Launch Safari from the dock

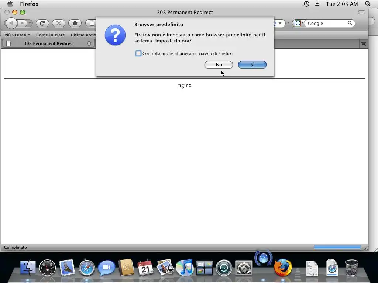click(x=87, y=268)
